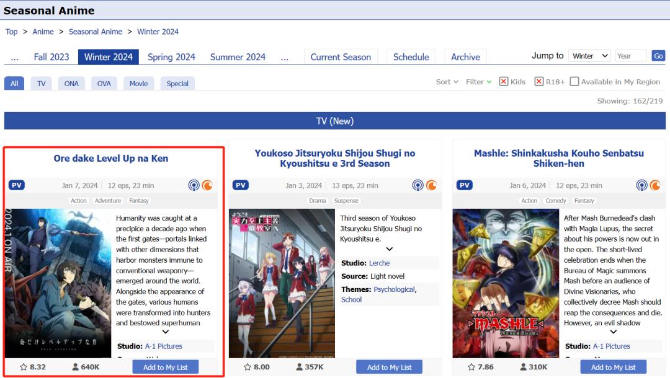
Task: Show earlier seasons via left ellipsis
Action: (x=14, y=57)
